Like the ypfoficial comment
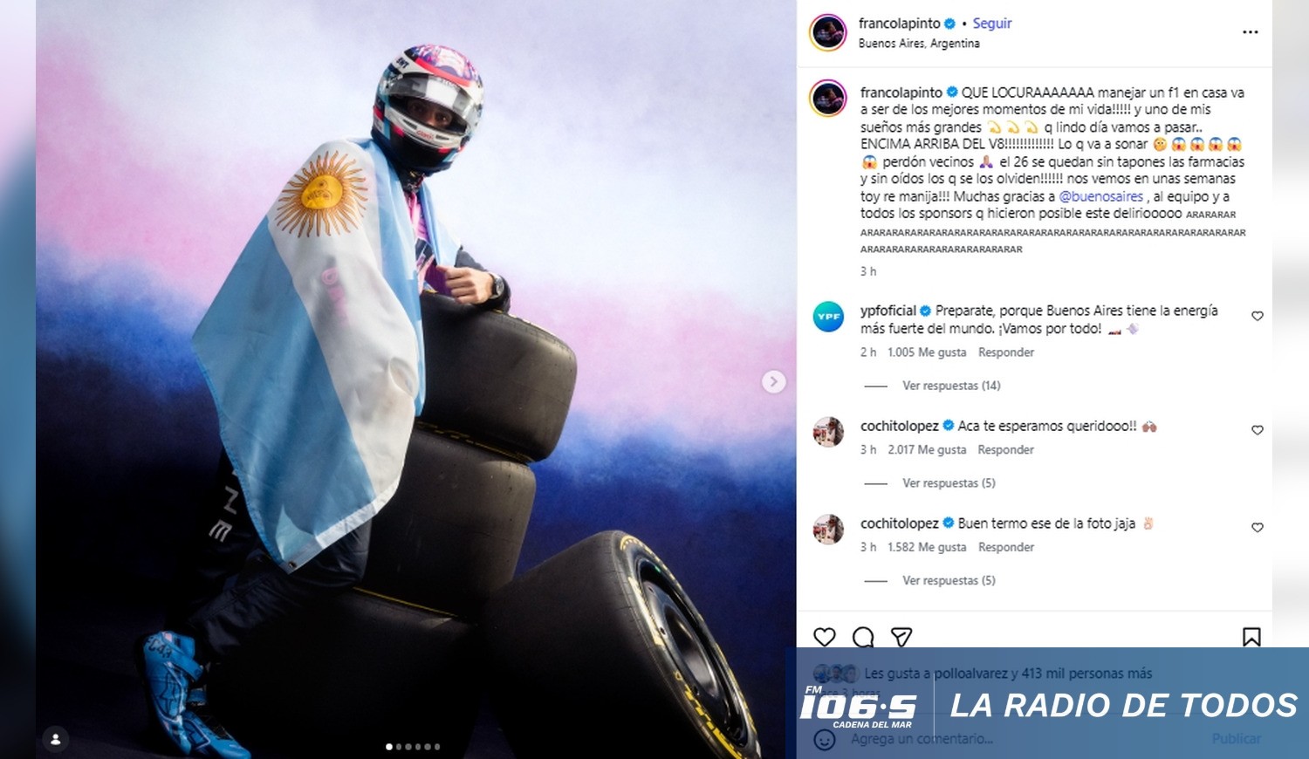The width and height of the screenshot is (1309, 759). [1258, 316]
